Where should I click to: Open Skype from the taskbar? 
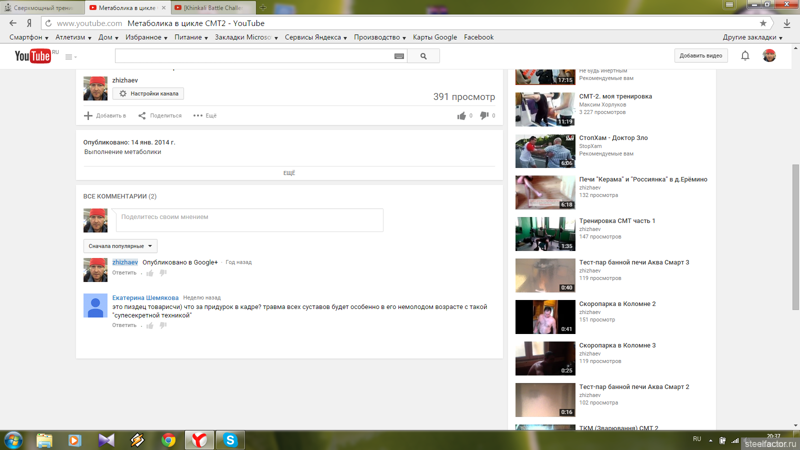(x=230, y=440)
